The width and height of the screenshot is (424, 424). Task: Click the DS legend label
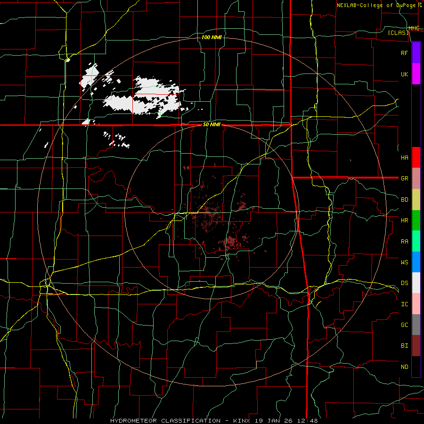[x=404, y=283]
